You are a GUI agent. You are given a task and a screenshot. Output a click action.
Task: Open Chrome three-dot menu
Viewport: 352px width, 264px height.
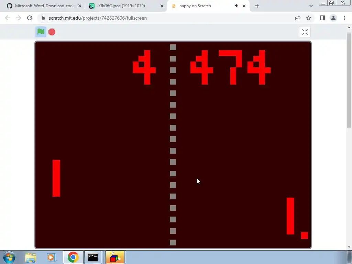[344, 18]
